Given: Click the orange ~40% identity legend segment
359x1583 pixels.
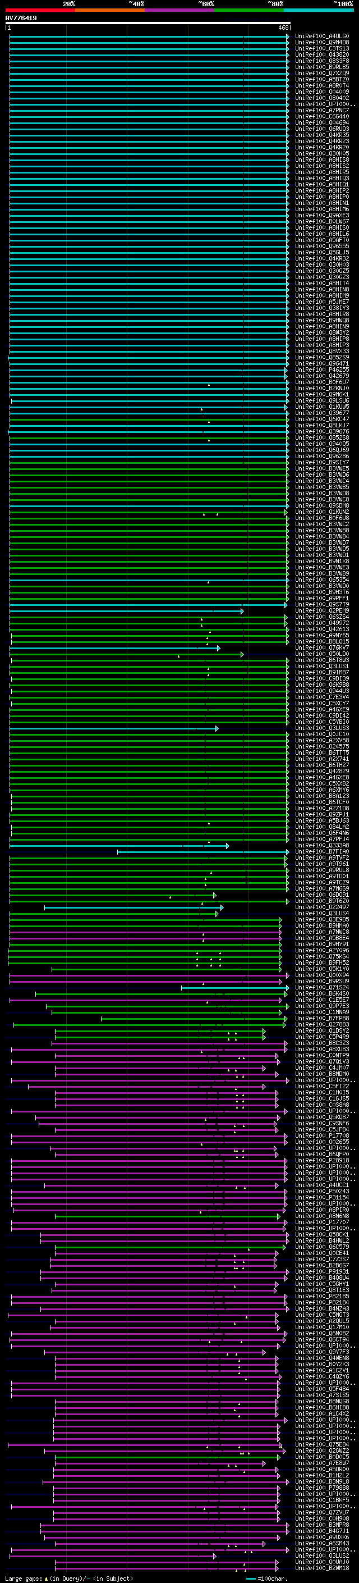Looking at the screenshot, I should [x=110, y=11].
